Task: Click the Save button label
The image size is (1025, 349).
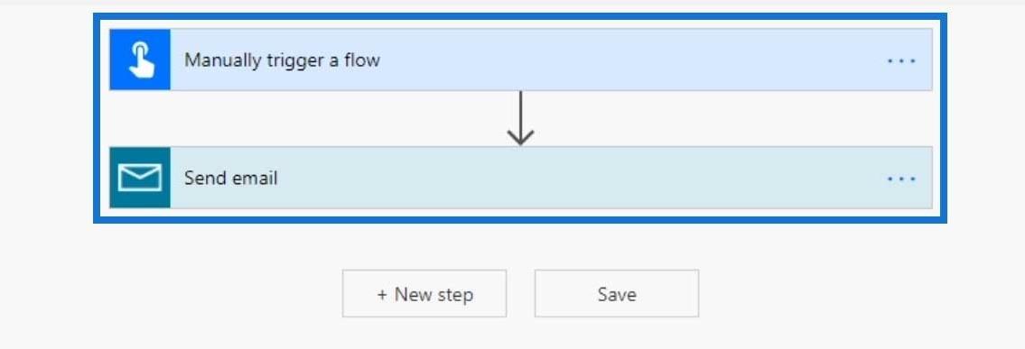Action: tap(617, 294)
